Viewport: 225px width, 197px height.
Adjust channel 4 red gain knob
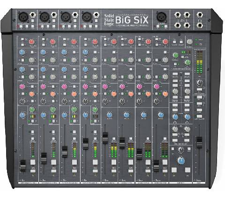pyautogui.click(x=95, y=42)
